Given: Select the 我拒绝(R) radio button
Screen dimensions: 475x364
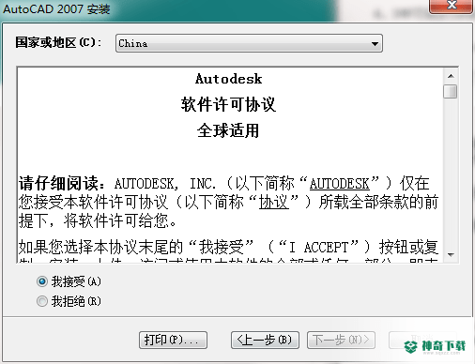Looking at the screenshot, I should (42, 301).
